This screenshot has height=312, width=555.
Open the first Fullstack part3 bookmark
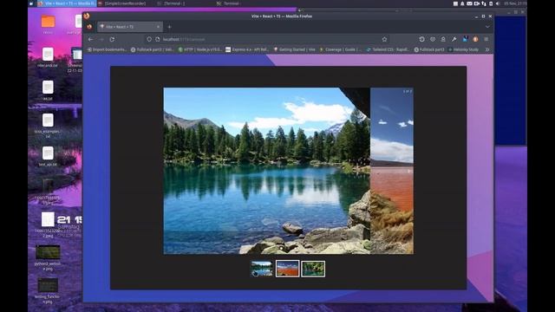click(x=153, y=49)
